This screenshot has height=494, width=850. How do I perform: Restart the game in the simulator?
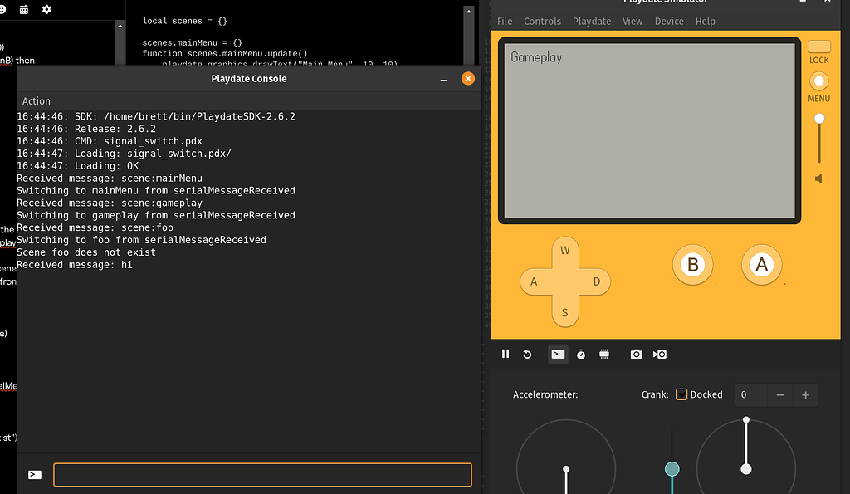[x=528, y=354]
